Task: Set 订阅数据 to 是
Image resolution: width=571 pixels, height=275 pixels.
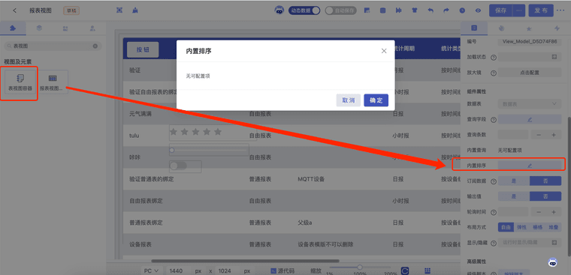Action: [513, 181]
